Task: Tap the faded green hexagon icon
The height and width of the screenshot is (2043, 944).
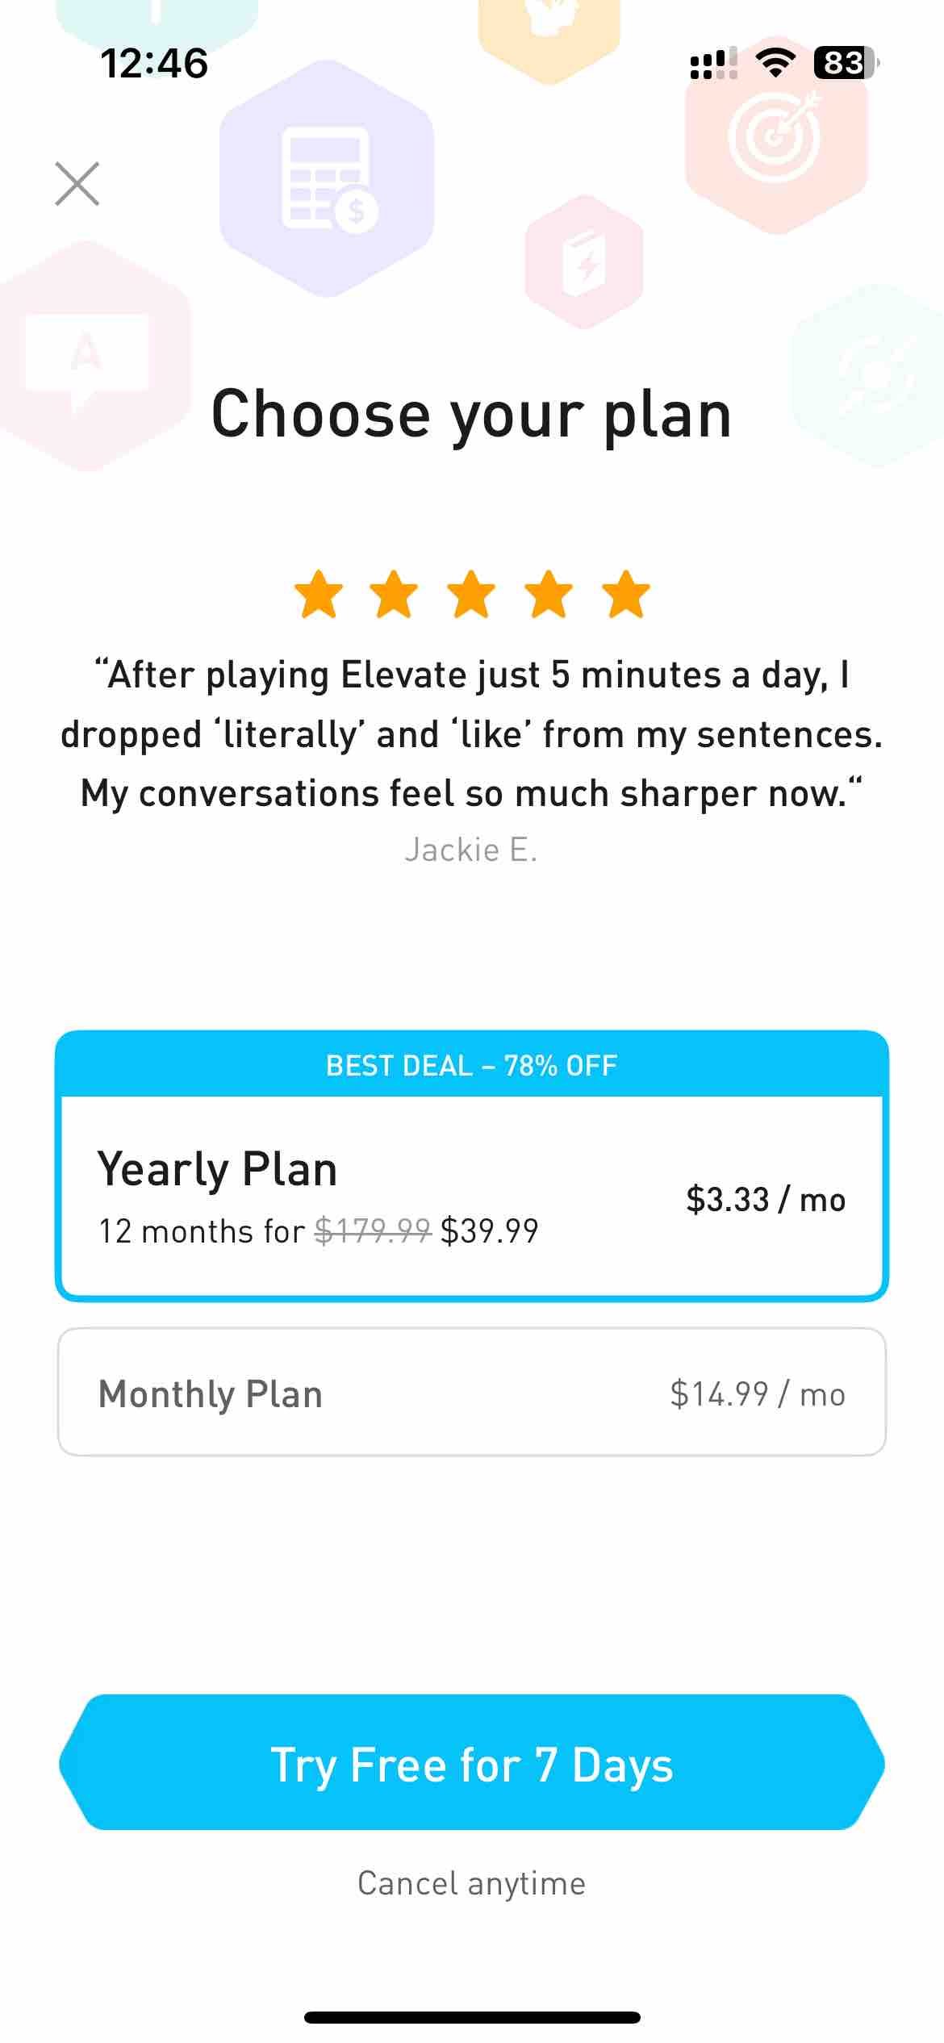Action: coord(873,375)
